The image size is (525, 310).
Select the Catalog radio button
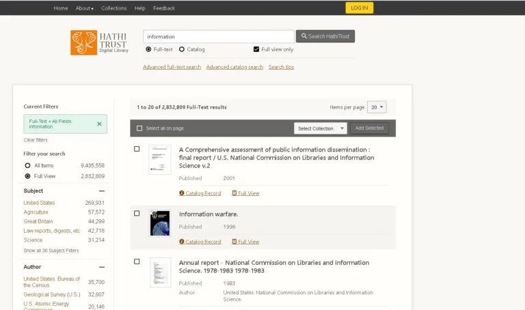coord(182,49)
